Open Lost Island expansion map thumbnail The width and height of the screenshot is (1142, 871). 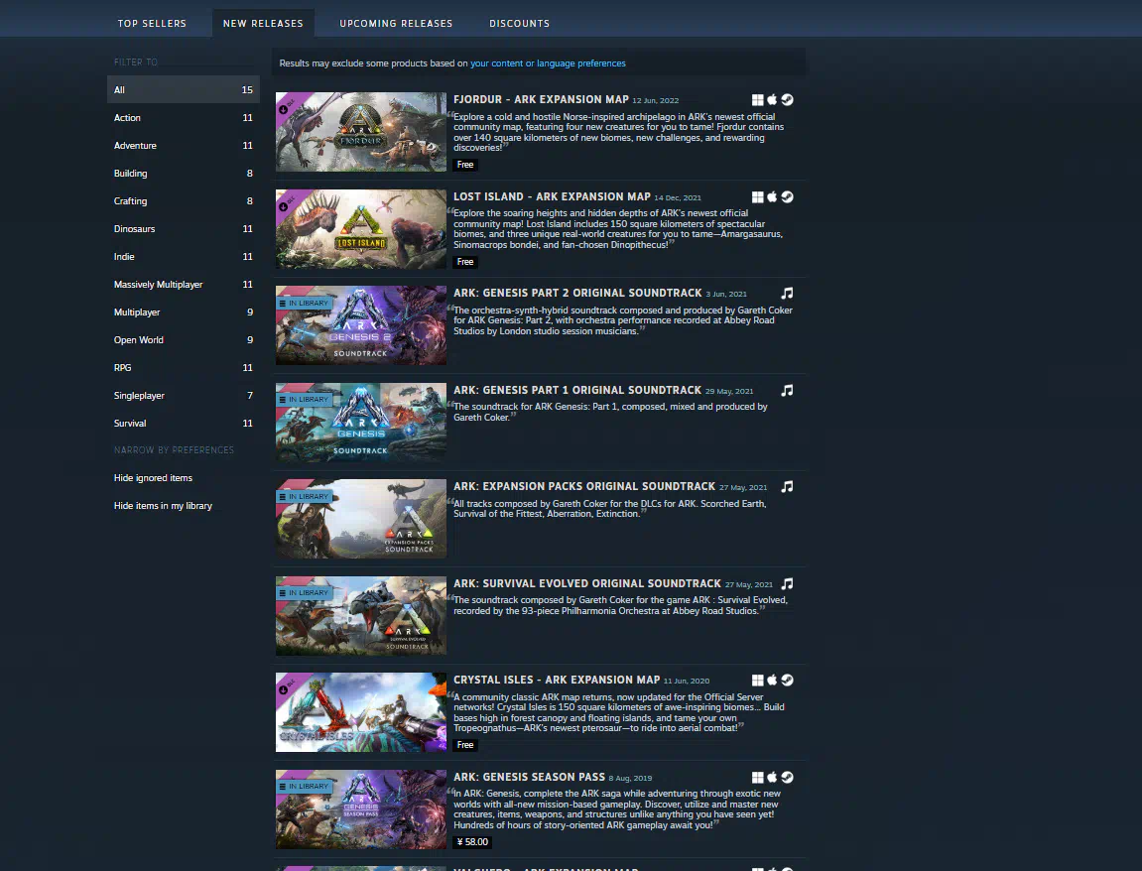tap(360, 229)
